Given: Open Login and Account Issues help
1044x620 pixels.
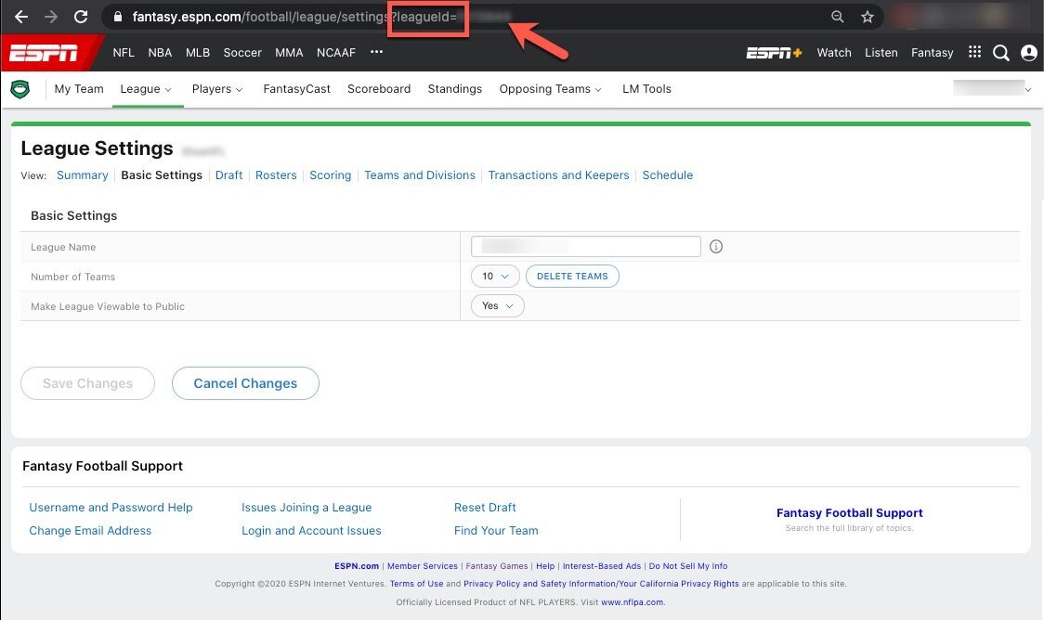Looking at the screenshot, I should tap(311, 530).
